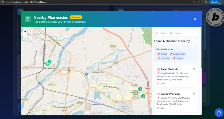224x119 pixels.
Task: Open the Balaji Medicals title
Action: point(170,69)
